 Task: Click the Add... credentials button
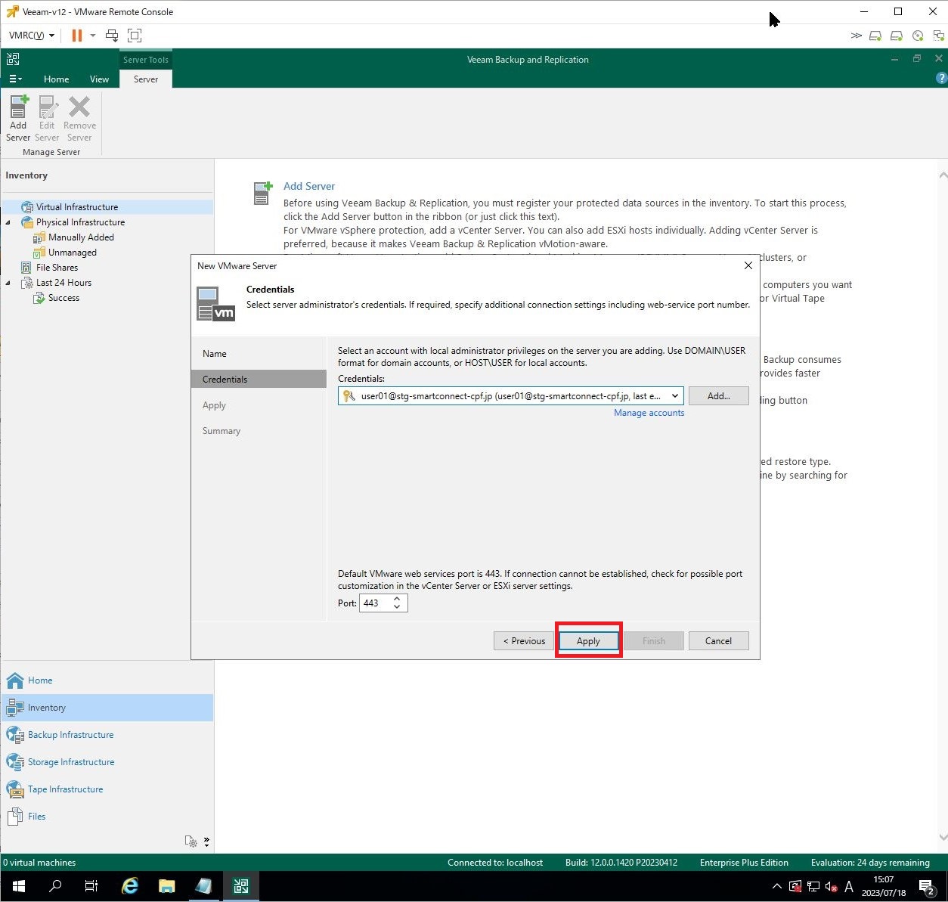[718, 396]
